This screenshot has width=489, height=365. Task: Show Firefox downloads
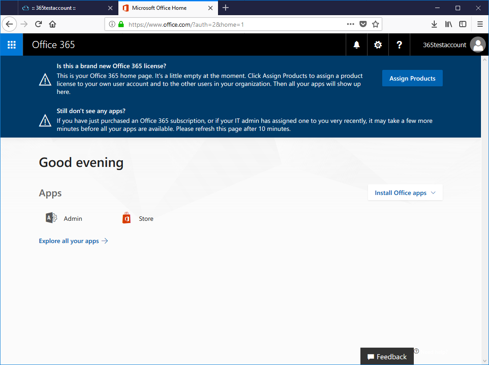434,24
